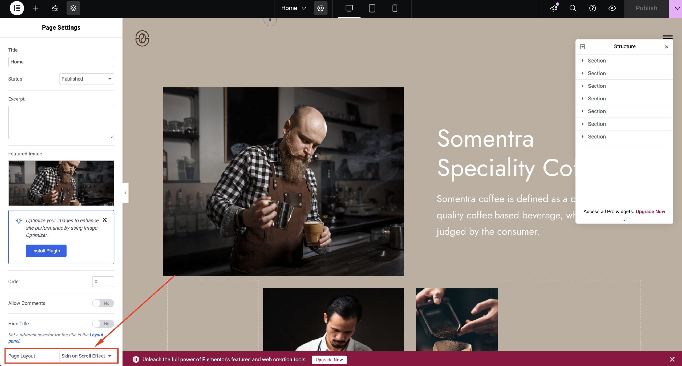Click the Order number field
682x366 pixels.
pos(103,281)
